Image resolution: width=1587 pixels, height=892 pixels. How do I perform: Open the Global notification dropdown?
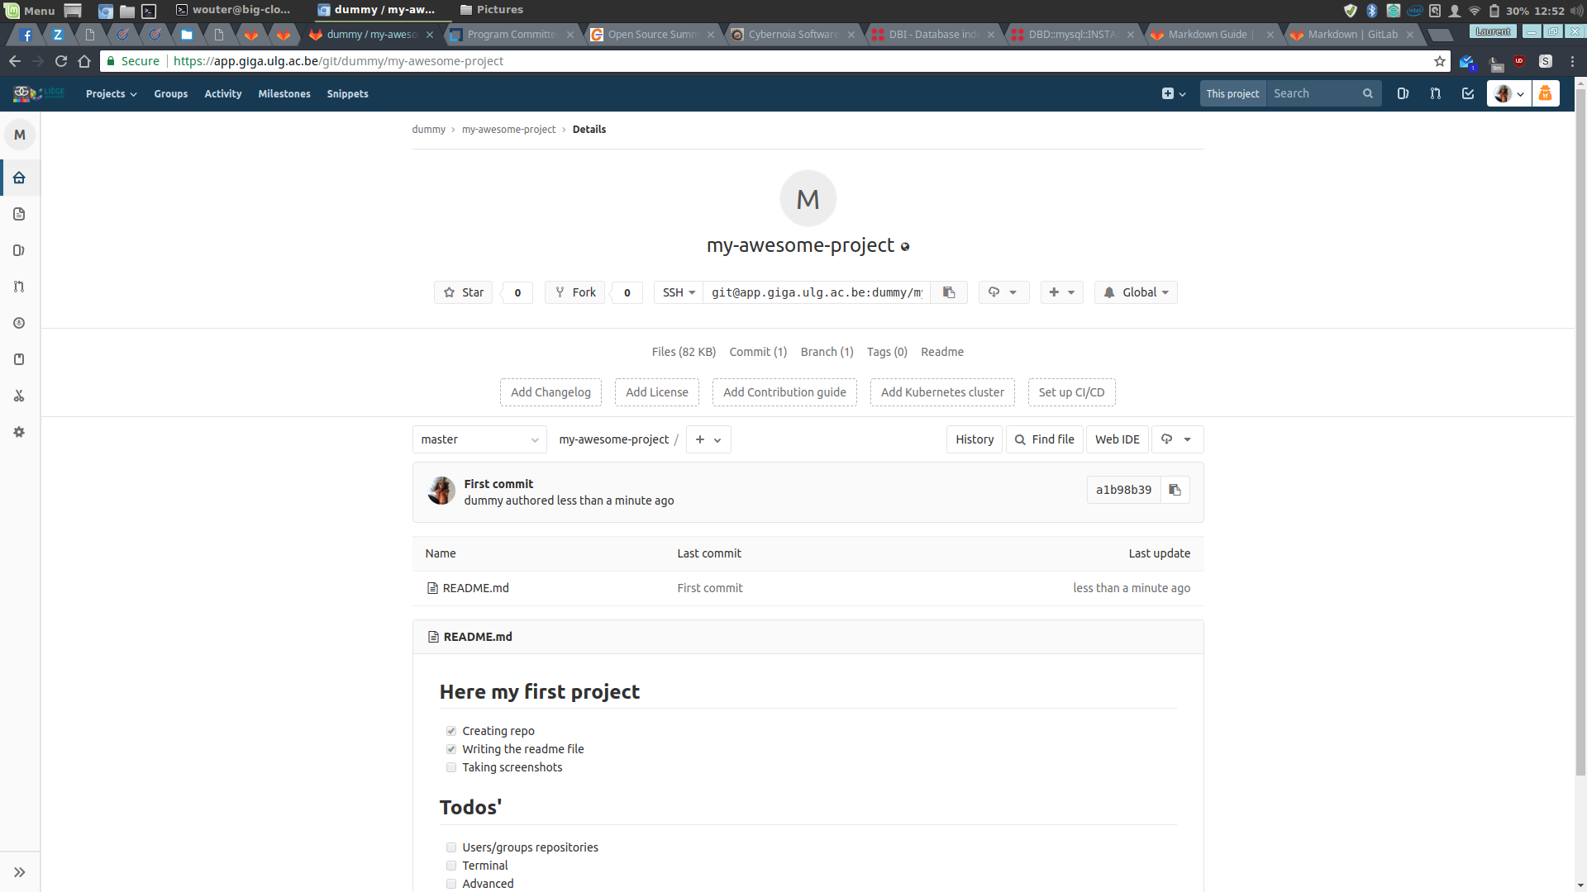pyautogui.click(x=1137, y=292)
